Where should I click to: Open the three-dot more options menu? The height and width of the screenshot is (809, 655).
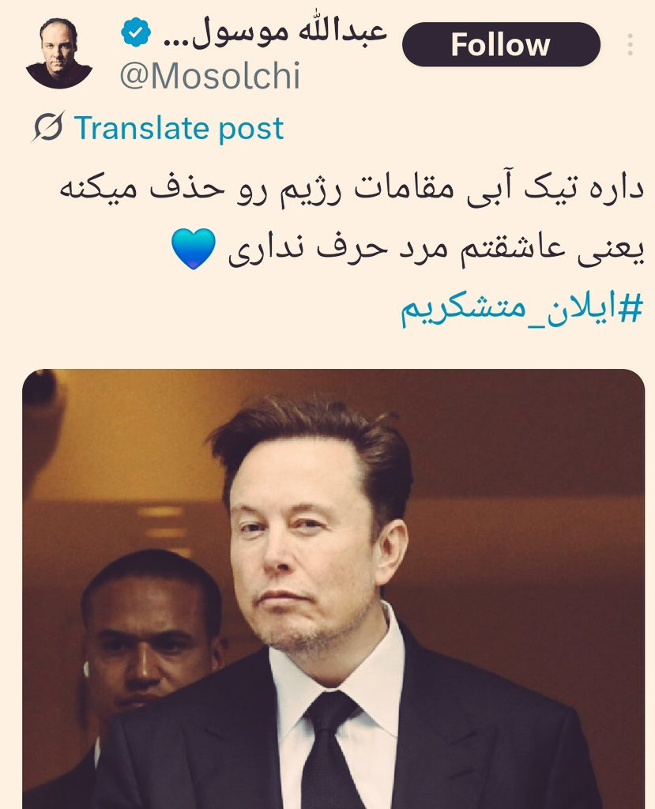tap(631, 44)
